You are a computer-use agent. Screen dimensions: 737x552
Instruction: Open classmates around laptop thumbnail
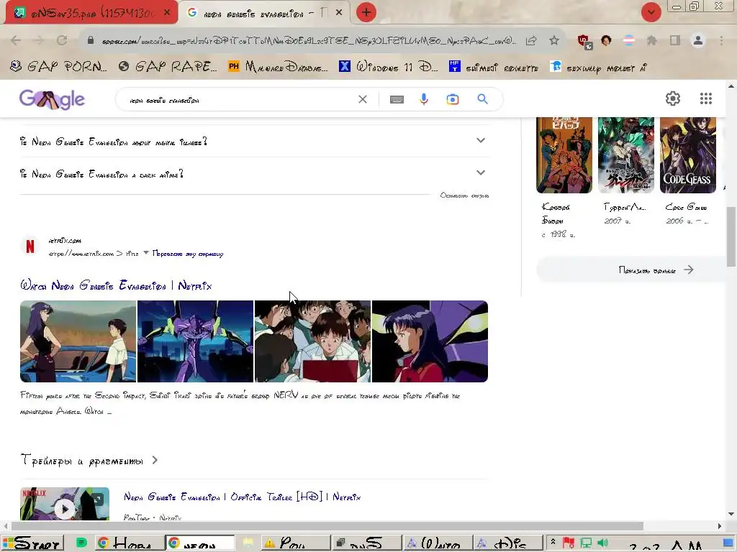pyautogui.click(x=312, y=341)
